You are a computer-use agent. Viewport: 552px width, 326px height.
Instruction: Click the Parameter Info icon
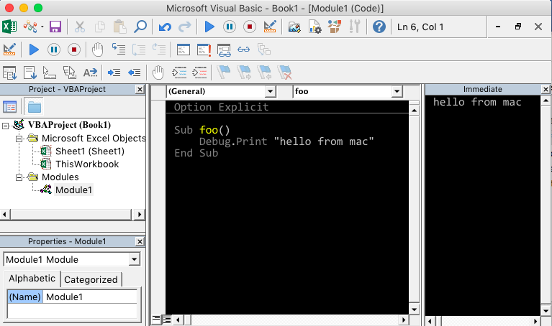[70, 73]
